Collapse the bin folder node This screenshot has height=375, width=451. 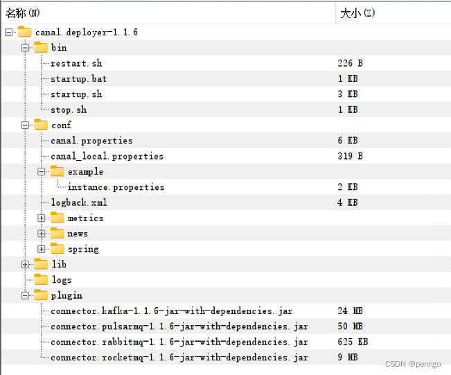tap(26, 48)
